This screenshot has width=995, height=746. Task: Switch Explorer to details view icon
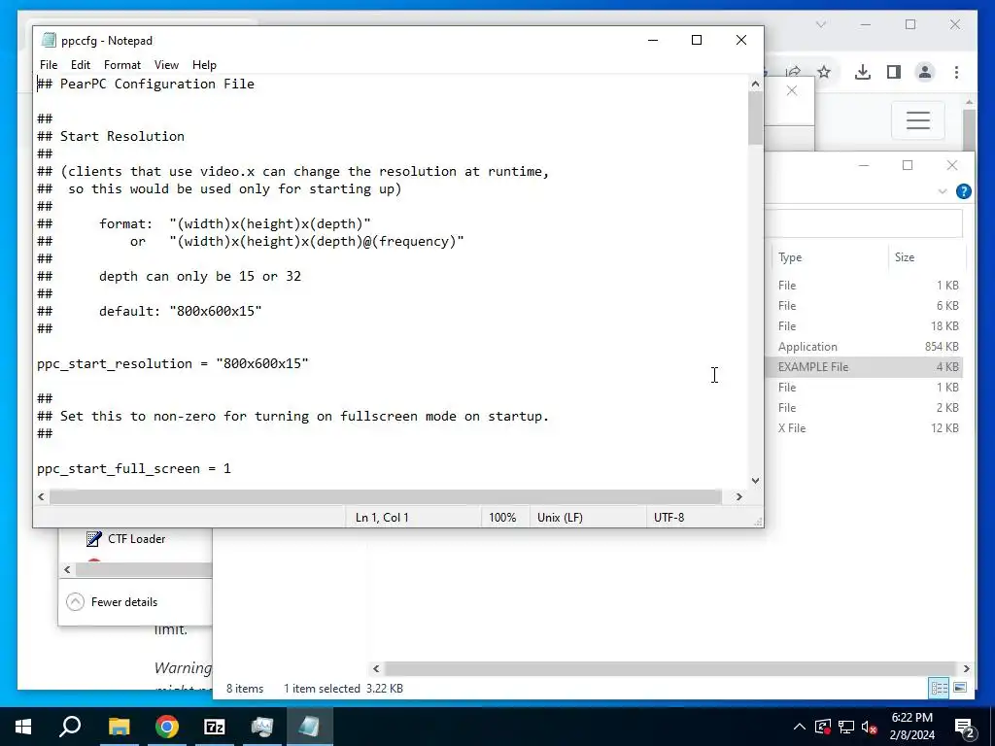(940, 689)
